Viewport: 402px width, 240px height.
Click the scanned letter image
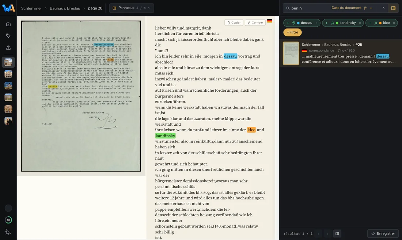tap(81, 96)
